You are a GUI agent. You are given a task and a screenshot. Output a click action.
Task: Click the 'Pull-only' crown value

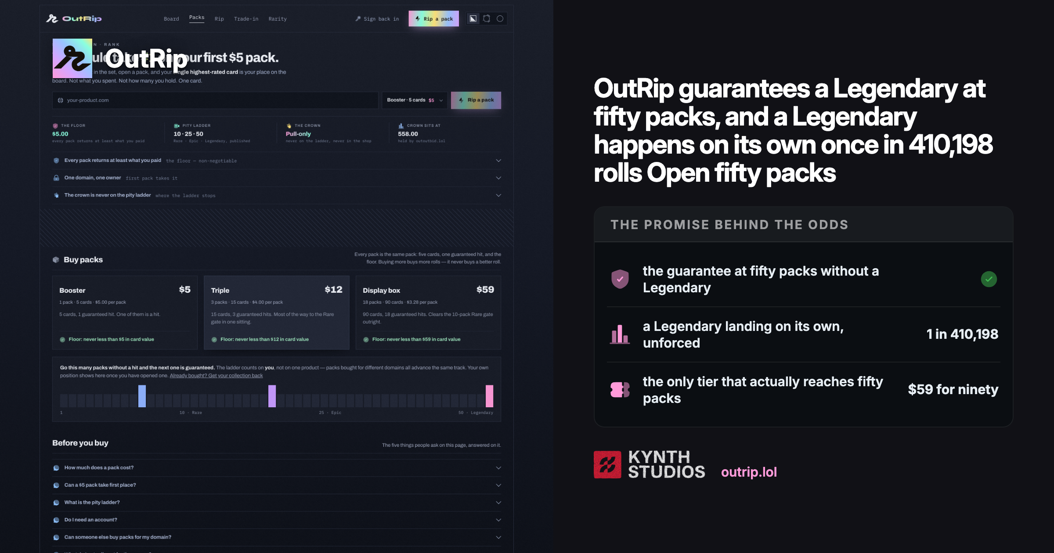[298, 134]
